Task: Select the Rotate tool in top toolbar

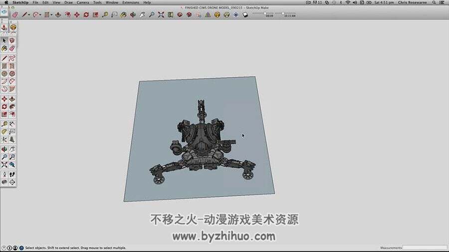Action: click(x=86, y=14)
